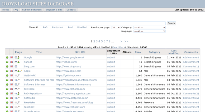Go to results page 5
The image size is (205, 112).
pos(102,42)
